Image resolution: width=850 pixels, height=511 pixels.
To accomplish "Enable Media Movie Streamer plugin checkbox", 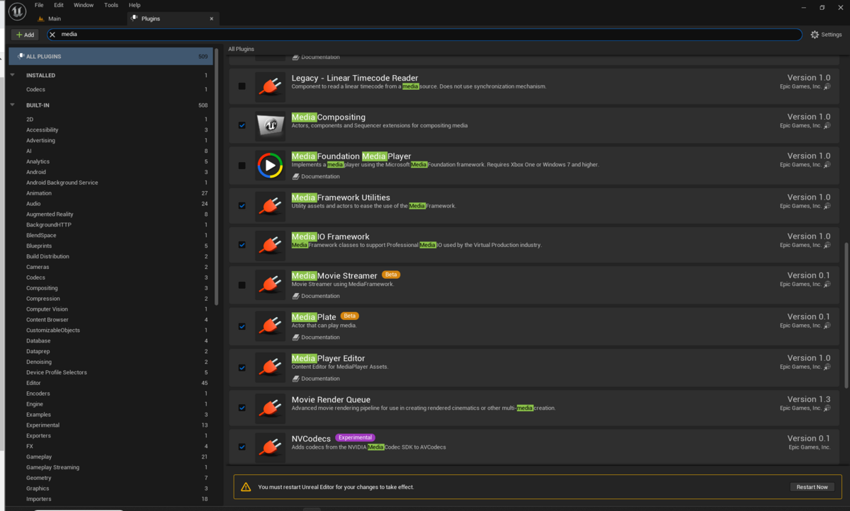I will click(242, 285).
